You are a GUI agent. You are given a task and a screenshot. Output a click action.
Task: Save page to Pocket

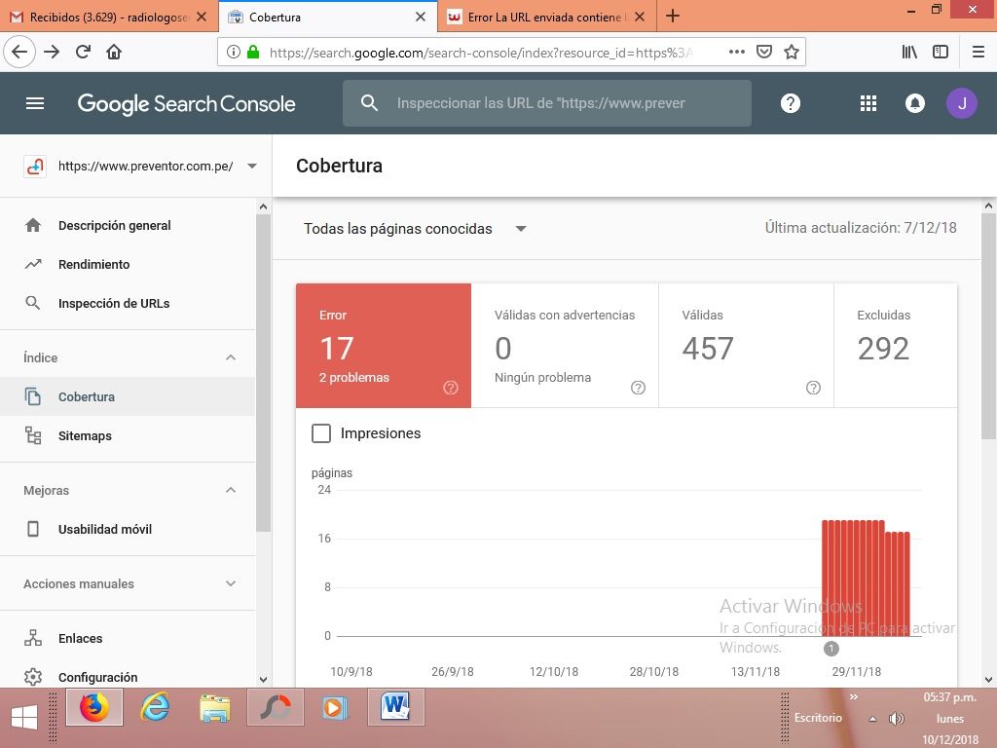(x=764, y=53)
